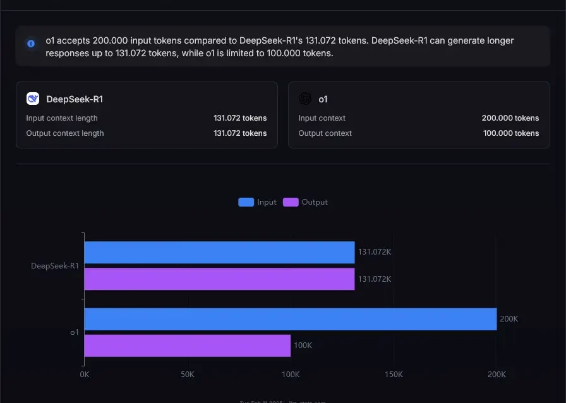
Task: Click the 100K value label beside o1 output bar
Action: pos(303,346)
